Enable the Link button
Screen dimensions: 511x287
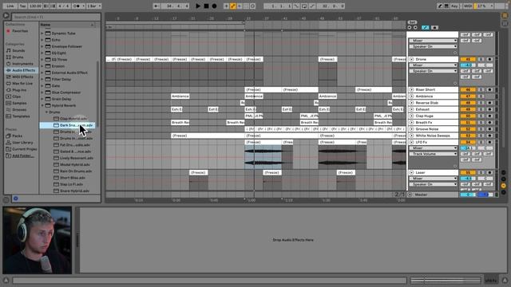click(10, 6)
